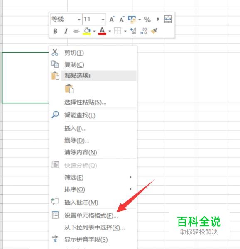Open the font size 11 dropdown
This screenshot has width=240, height=249.
point(103,20)
